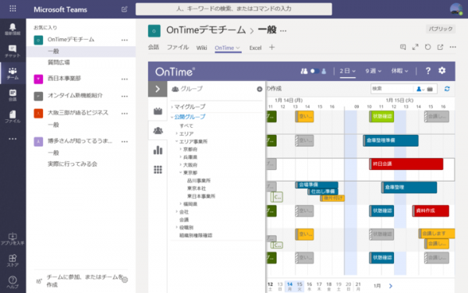Open Files (ファイル) in the Teams sidebar

click(12, 117)
